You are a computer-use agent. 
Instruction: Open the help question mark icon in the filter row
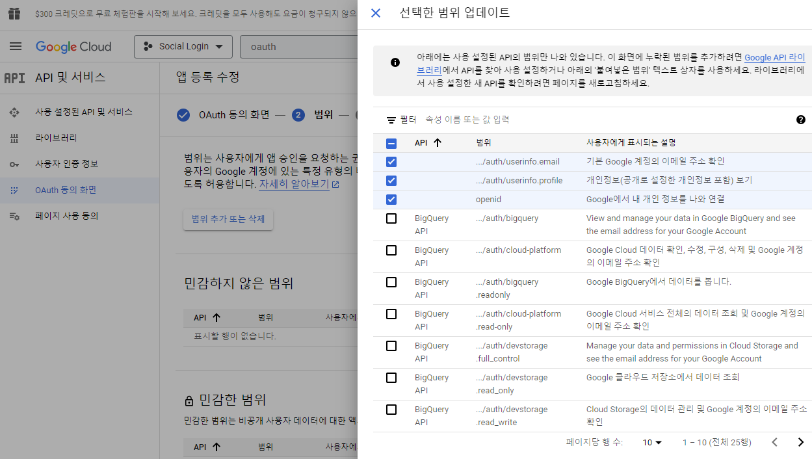pyautogui.click(x=800, y=120)
